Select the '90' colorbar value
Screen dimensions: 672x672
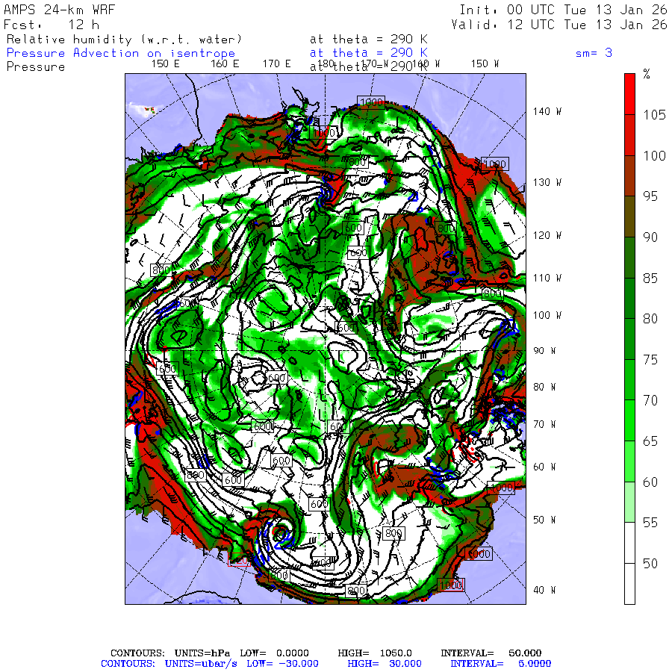[650, 237]
